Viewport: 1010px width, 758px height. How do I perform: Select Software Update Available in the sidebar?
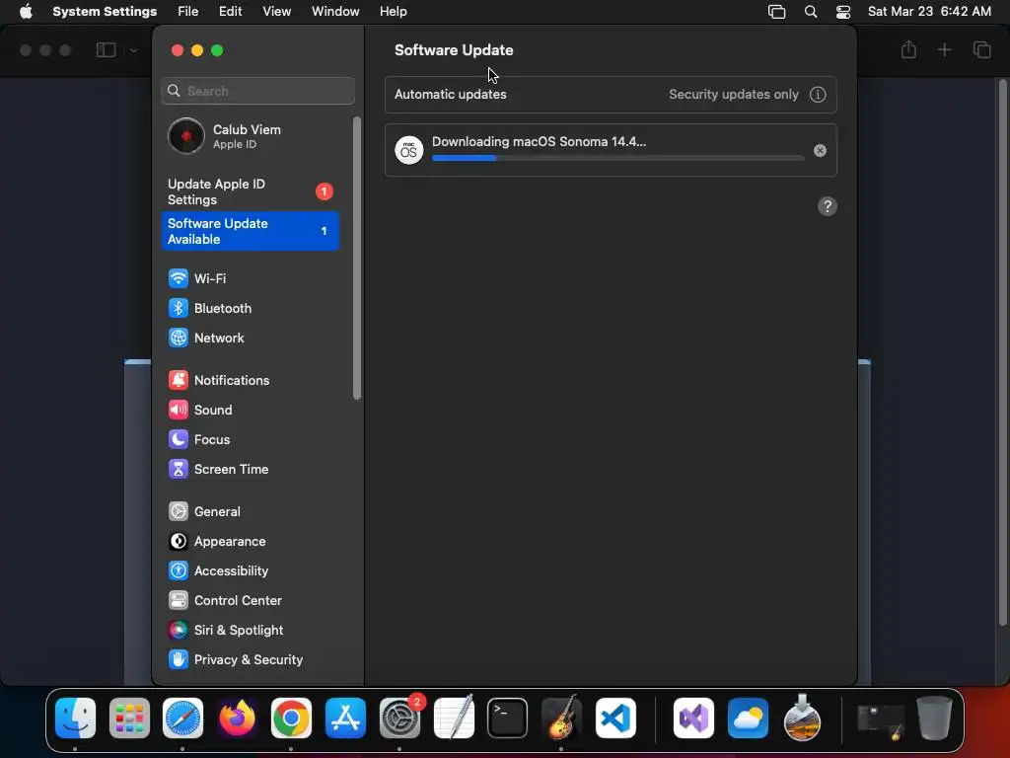tap(250, 231)
